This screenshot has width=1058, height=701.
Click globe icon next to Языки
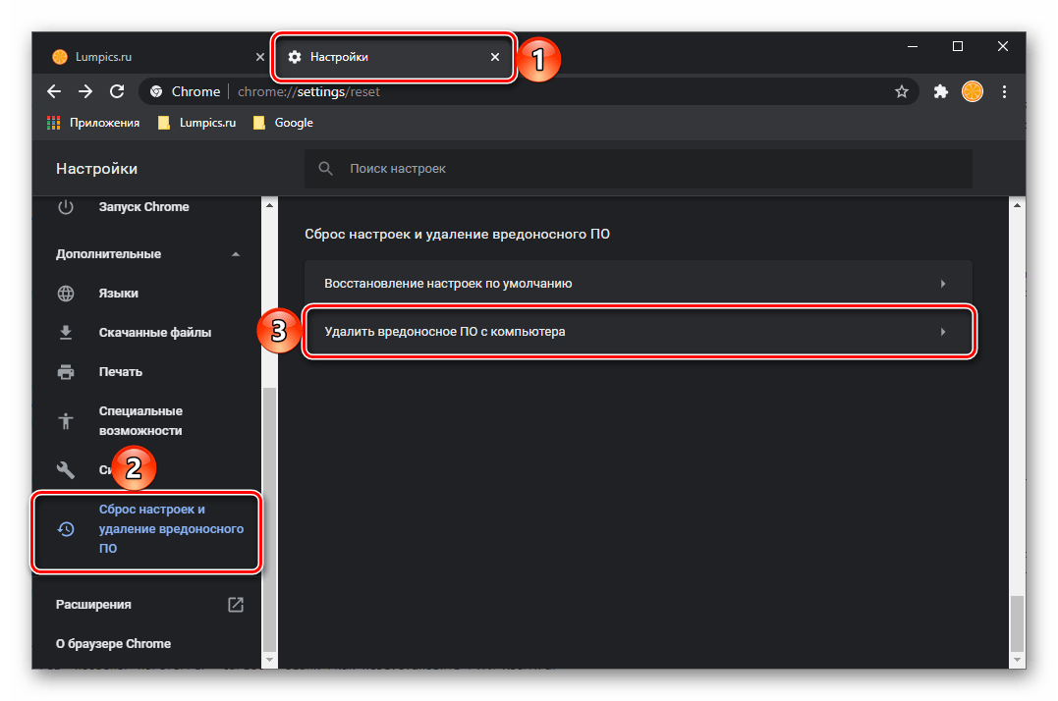66,294
